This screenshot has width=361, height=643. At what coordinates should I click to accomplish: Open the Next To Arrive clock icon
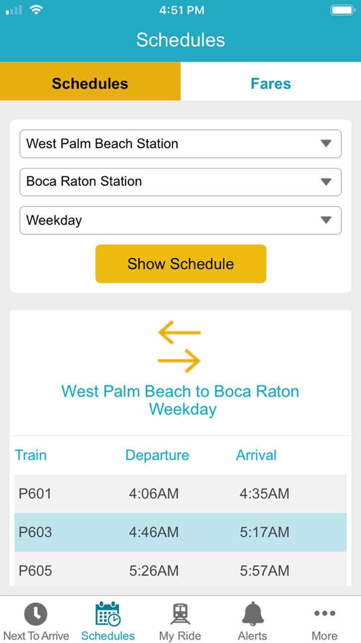click(36, 614)
